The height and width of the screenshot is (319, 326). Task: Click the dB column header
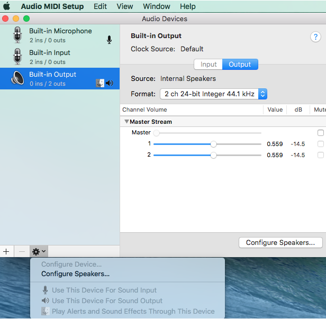[298, 110]
